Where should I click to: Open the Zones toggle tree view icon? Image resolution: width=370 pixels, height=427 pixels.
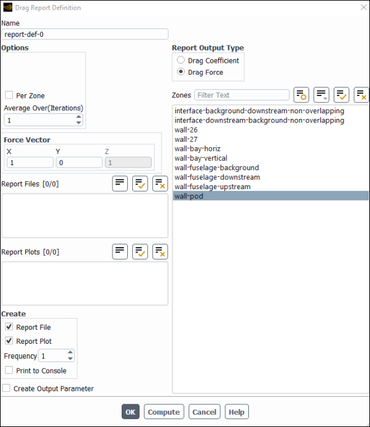coord(321,95)
